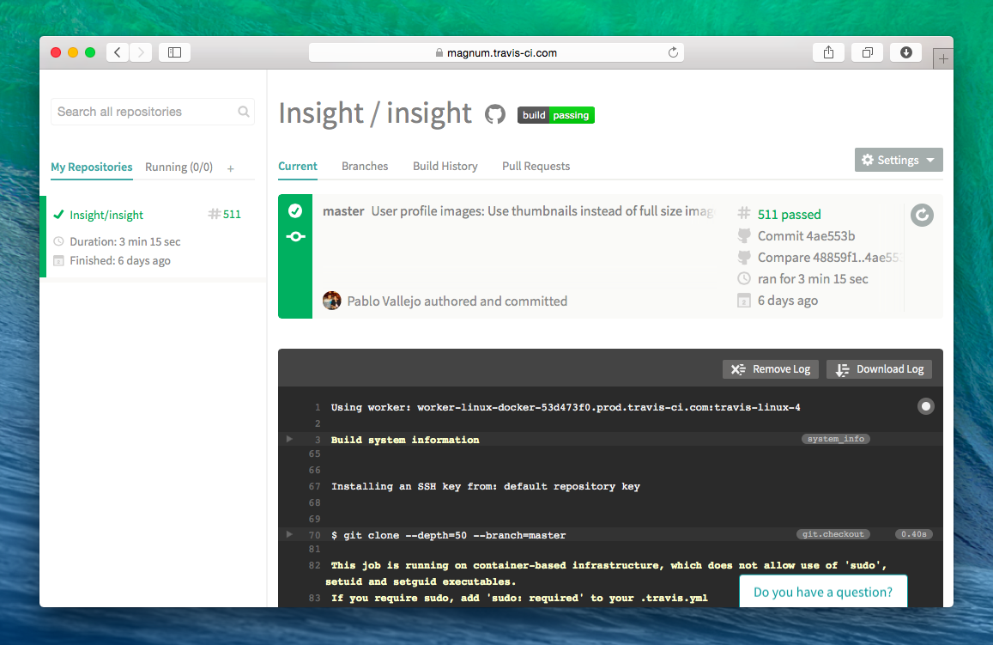Open Safari's share menu
This screenshot has width=993, height=645.
click(828, 52)
